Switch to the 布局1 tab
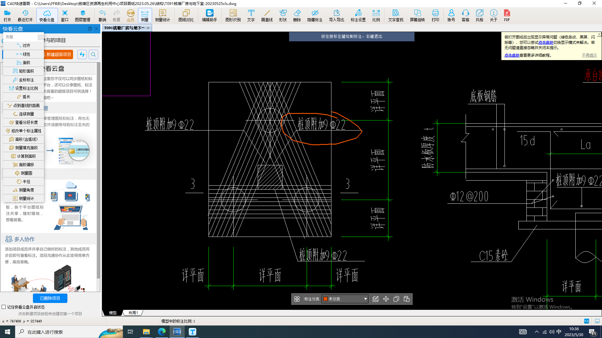Viewport: 602px width, 338px height. click(133, 313)
